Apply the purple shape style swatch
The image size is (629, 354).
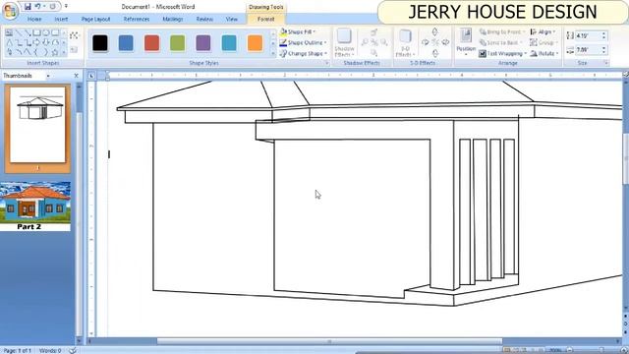coord(203,43)
